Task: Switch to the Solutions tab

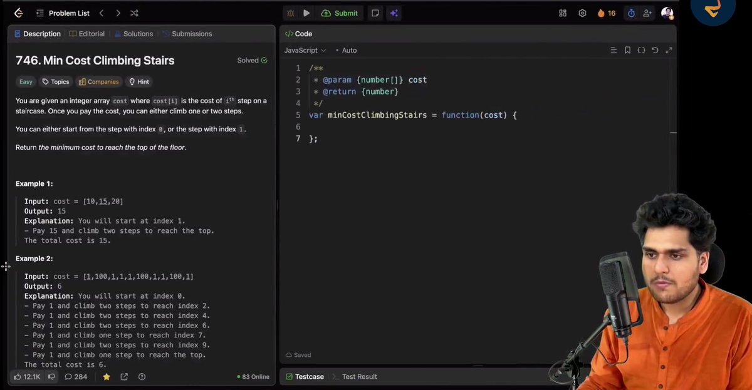Action: coord(133,34)
